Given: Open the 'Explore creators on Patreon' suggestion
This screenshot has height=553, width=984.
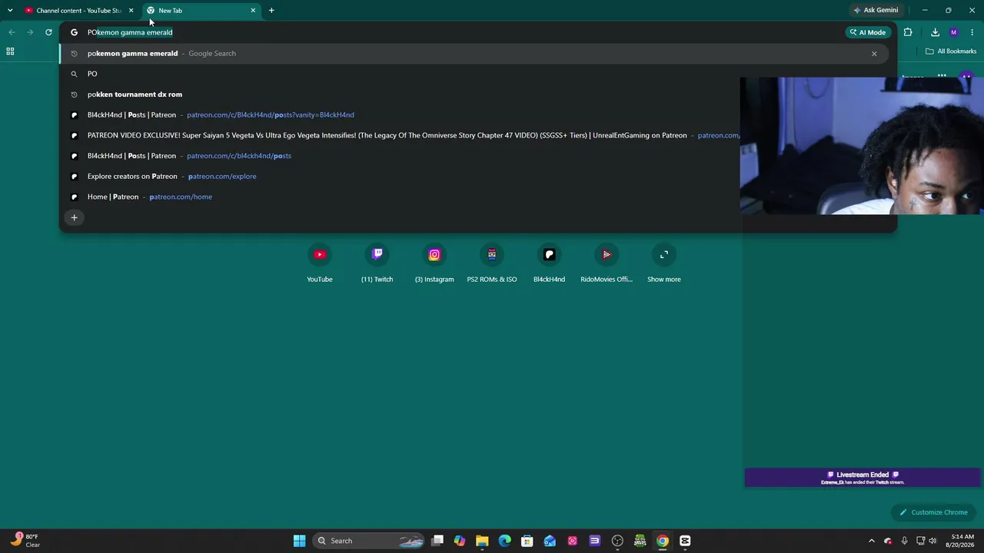Looking at the screenshot, I should coord(400,176).
